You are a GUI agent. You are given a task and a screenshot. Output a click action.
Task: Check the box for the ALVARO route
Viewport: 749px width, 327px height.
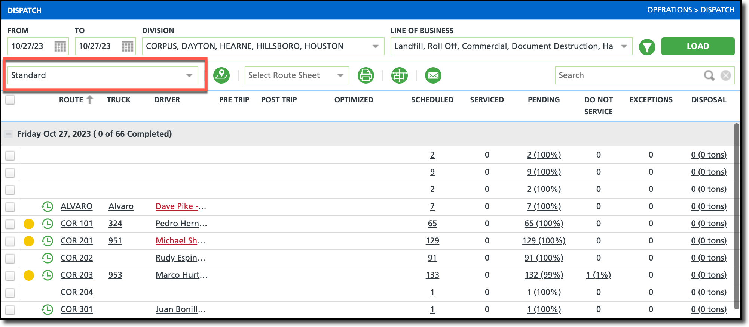click(10, 207)
